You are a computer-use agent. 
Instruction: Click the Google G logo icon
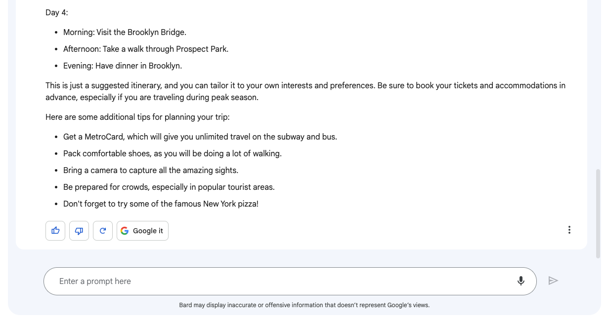(125, 231)
